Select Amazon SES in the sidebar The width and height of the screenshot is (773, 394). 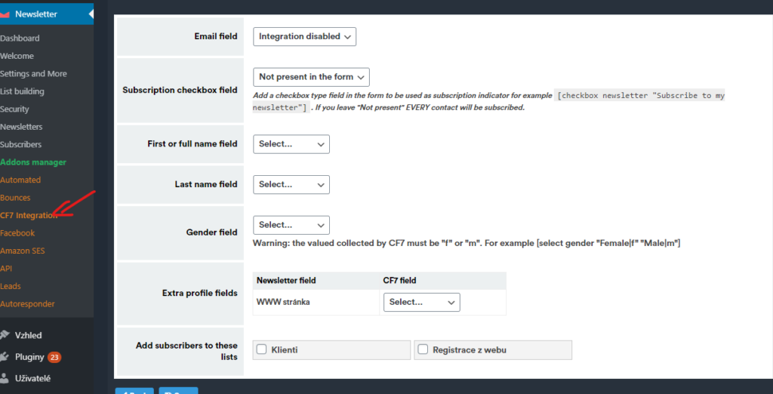(23, 251)
